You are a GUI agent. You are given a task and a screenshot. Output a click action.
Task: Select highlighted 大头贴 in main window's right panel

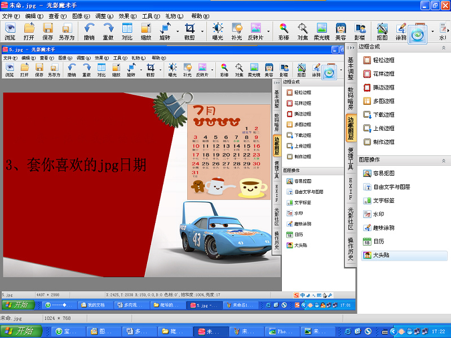click(x=404, y=255)
